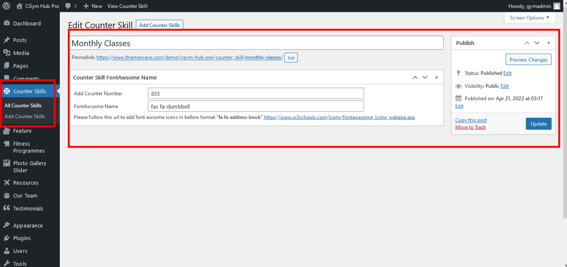Select All Counter Skills submenu item
Viewport: 567px width, 267px height.
click(x=23, y=106)
